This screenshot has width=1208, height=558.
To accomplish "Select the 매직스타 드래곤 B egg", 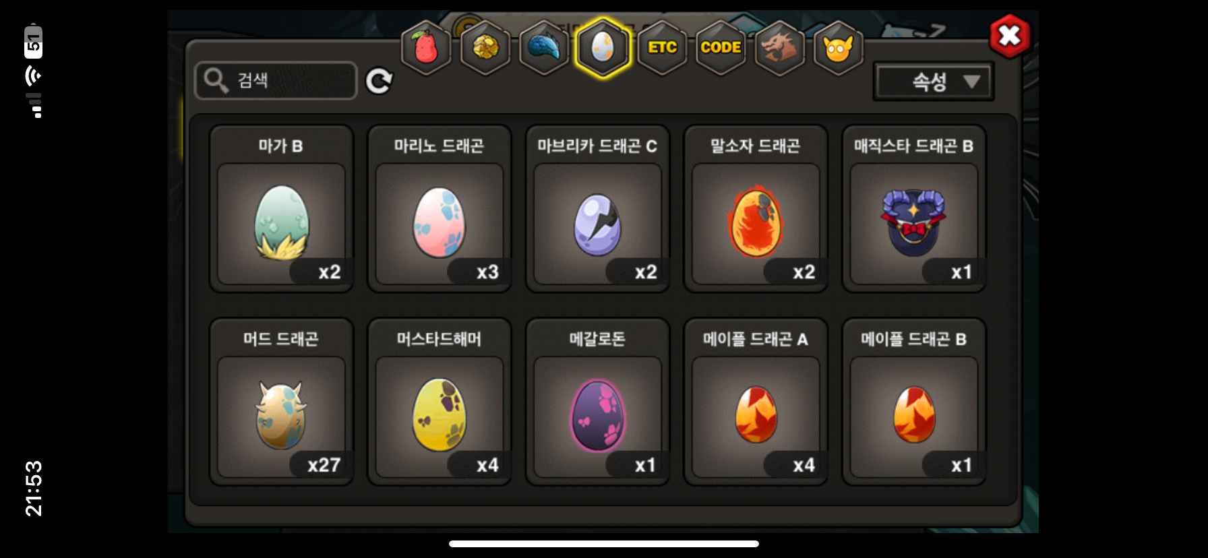I will click(x=914, y=209).
